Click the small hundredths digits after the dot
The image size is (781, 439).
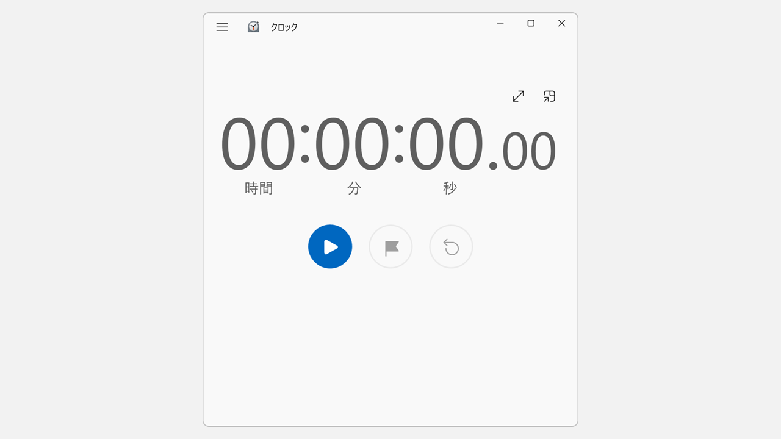click(528, 151)
